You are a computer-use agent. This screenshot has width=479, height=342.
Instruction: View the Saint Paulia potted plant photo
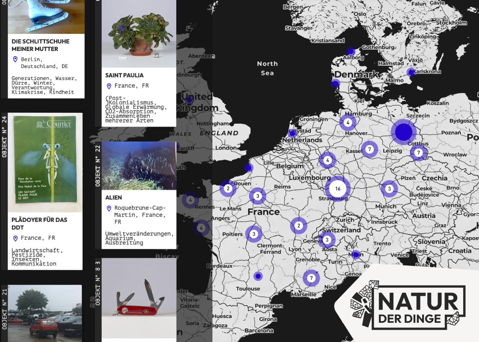[139, 33]
